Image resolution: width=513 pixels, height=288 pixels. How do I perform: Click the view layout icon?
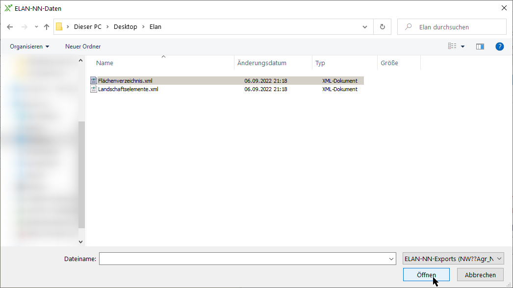[x=452, y=47]
